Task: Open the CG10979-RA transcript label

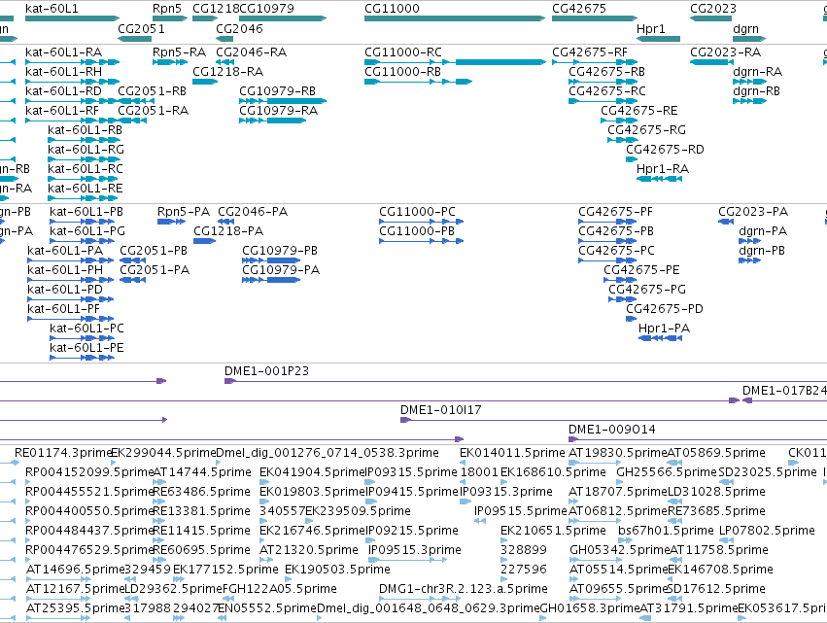Action: coord(279,111)
